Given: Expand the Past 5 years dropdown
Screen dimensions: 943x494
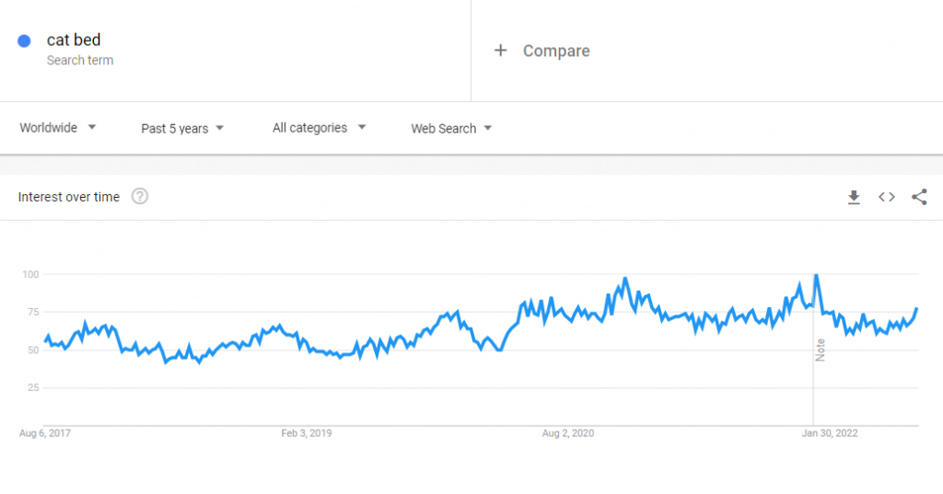Looking at the screenshot, I should tap(182, 129).
